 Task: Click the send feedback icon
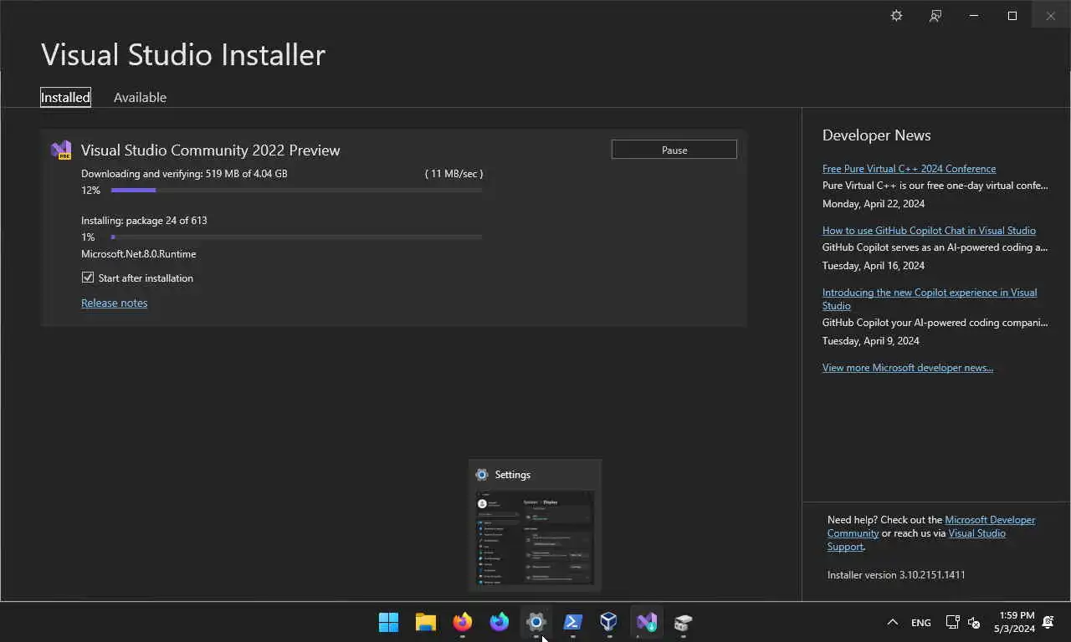(x=935, y=16)
